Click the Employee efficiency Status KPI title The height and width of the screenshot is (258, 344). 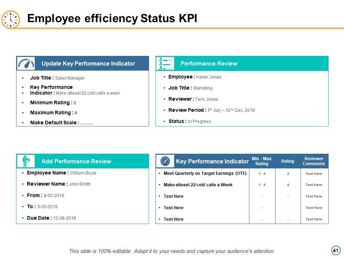[x=112, y=19]
